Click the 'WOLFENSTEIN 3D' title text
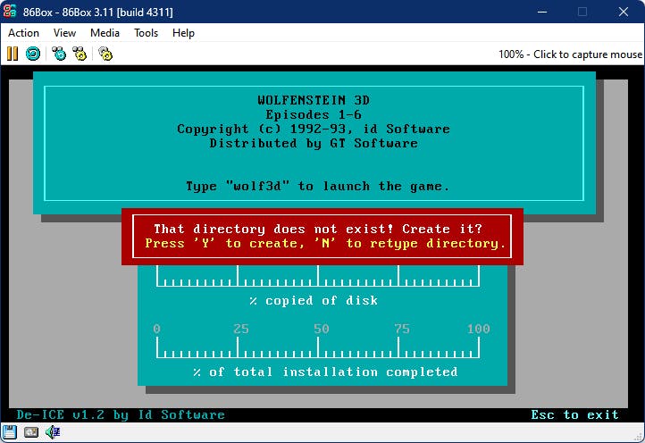645x443 pixels. [x=314, y=100]
